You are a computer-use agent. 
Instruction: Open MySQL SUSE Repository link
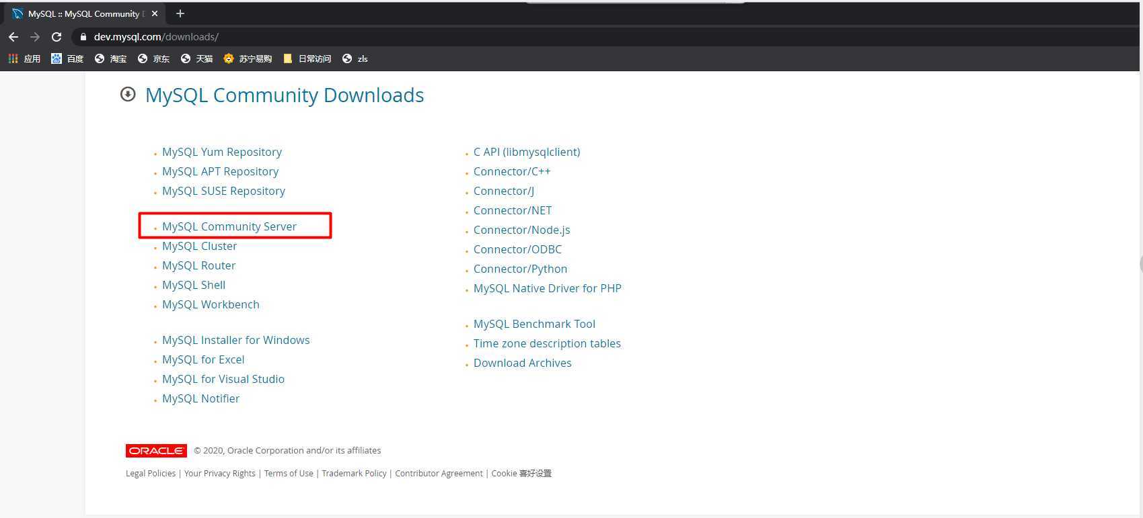pyautogui.click(x=223, y=191)
